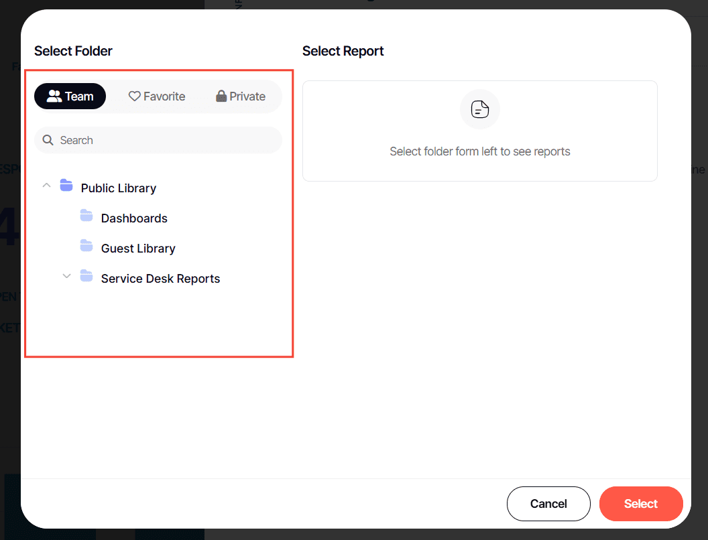The width and height of the screenshot is (708, 540).
Task: Click the Favorite heart icon
Action: 135,96
